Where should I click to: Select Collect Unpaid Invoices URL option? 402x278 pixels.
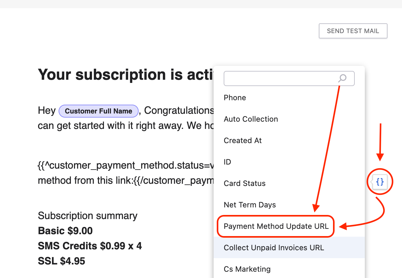(x=274, y=248)
